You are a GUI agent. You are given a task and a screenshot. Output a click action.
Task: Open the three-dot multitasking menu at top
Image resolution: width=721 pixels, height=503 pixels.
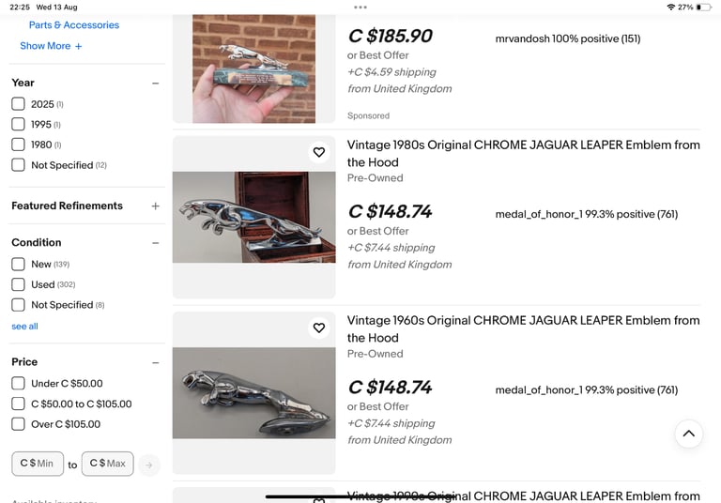coord(360,8)
